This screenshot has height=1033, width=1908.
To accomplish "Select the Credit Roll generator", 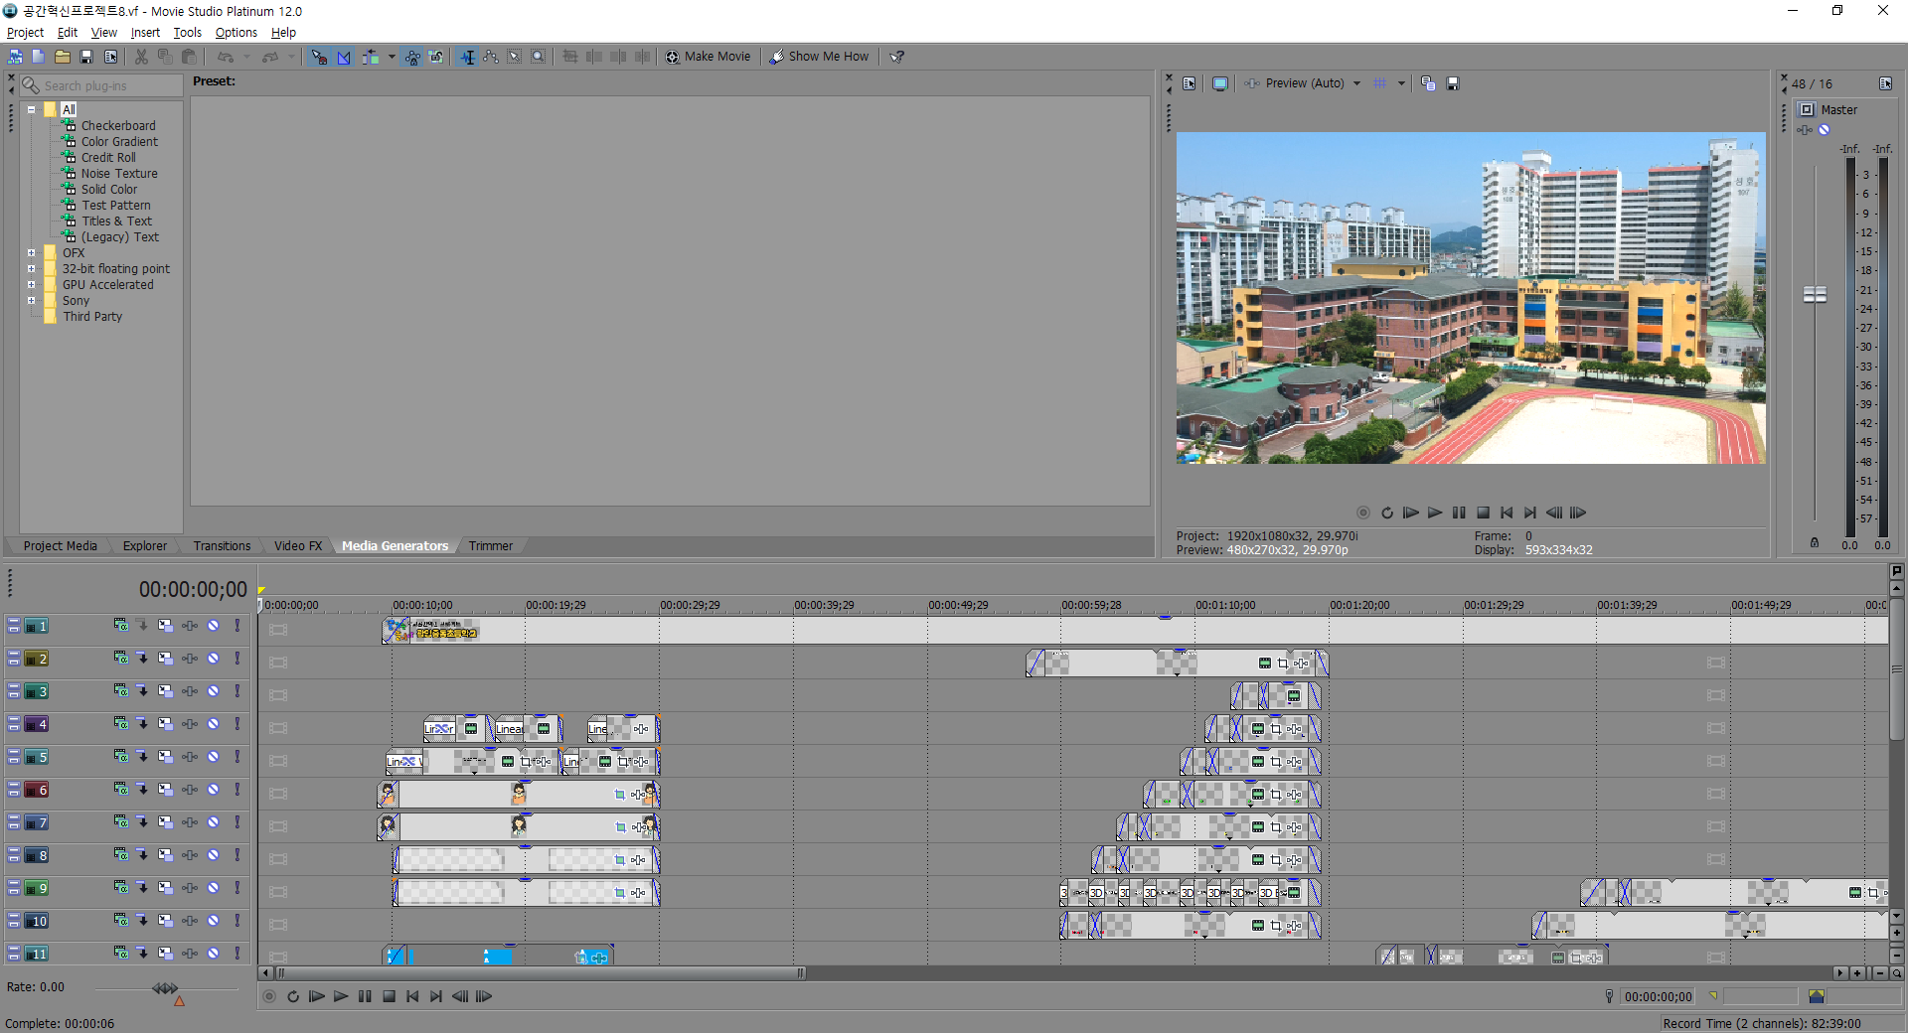I will (x=108, y=158).
